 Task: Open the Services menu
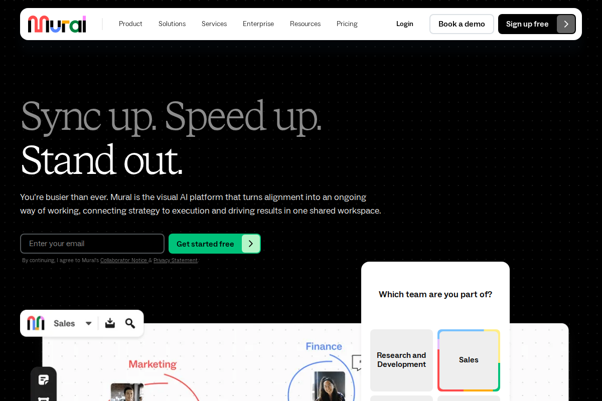[214, 24]
